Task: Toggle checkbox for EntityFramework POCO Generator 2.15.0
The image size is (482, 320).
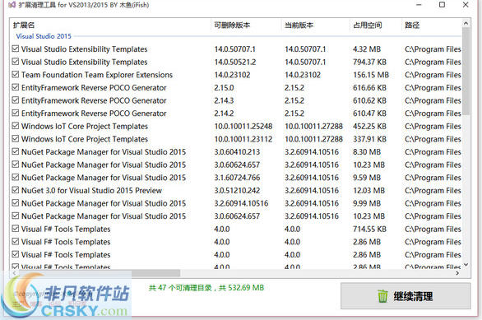Action: pyautogui.click(x=16, y=87)
